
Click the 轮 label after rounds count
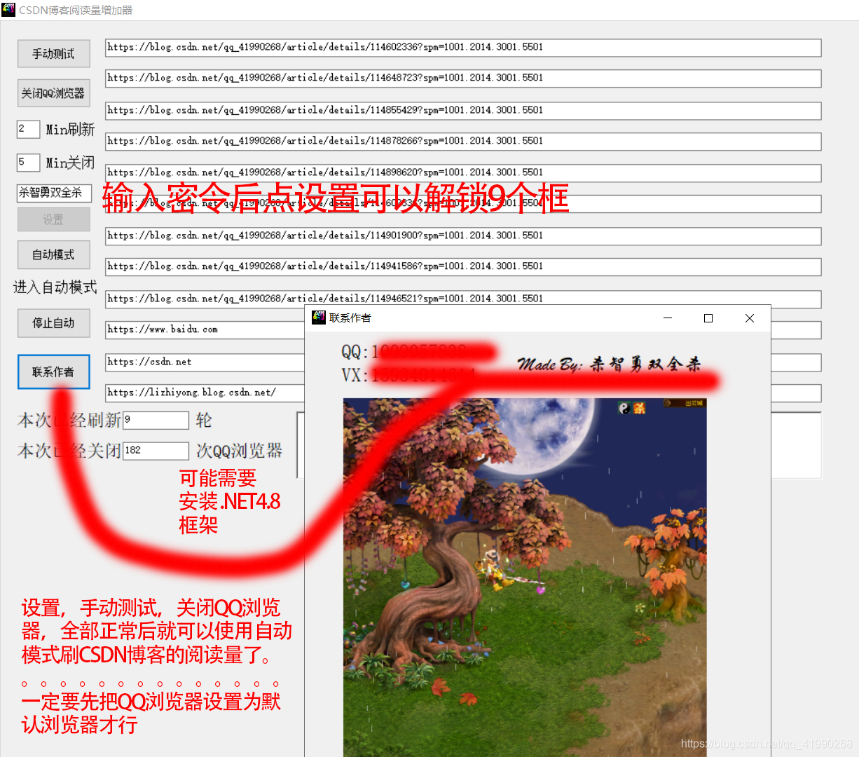pos(204,421)
